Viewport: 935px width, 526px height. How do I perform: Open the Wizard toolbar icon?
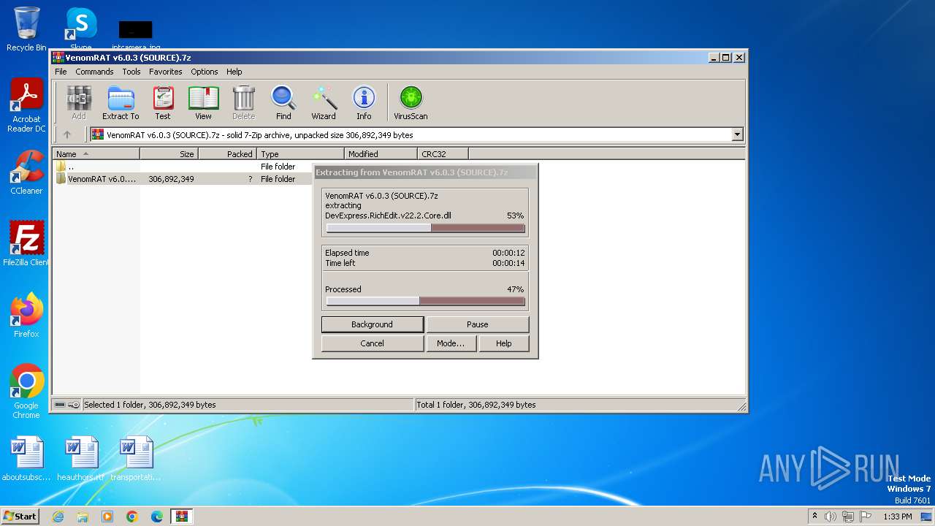pos(324,103)
